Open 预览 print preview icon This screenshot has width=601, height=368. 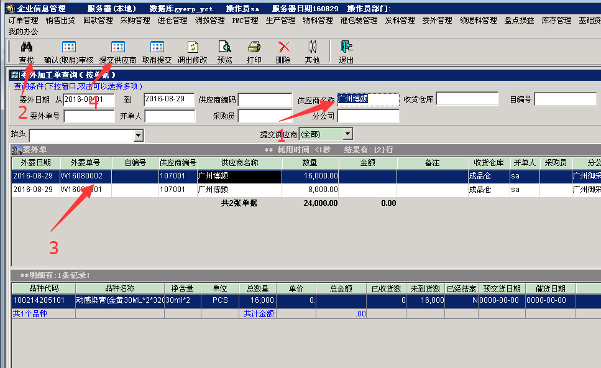tap(224, 47)
